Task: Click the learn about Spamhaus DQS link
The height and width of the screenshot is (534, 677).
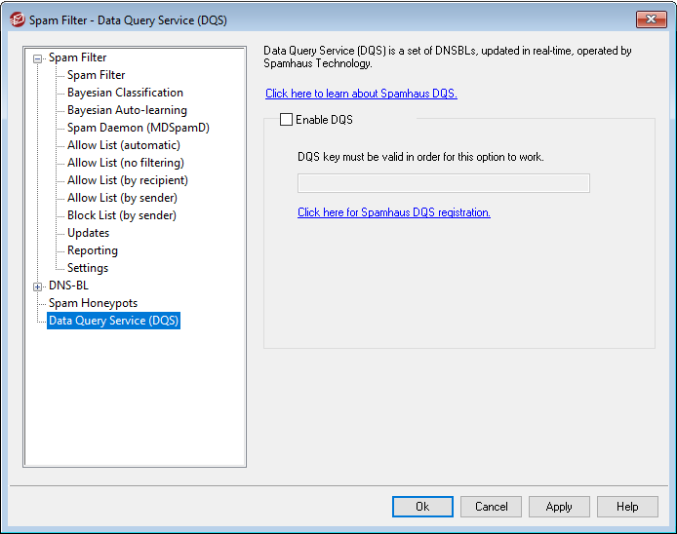Action: (x=361, y=94)
